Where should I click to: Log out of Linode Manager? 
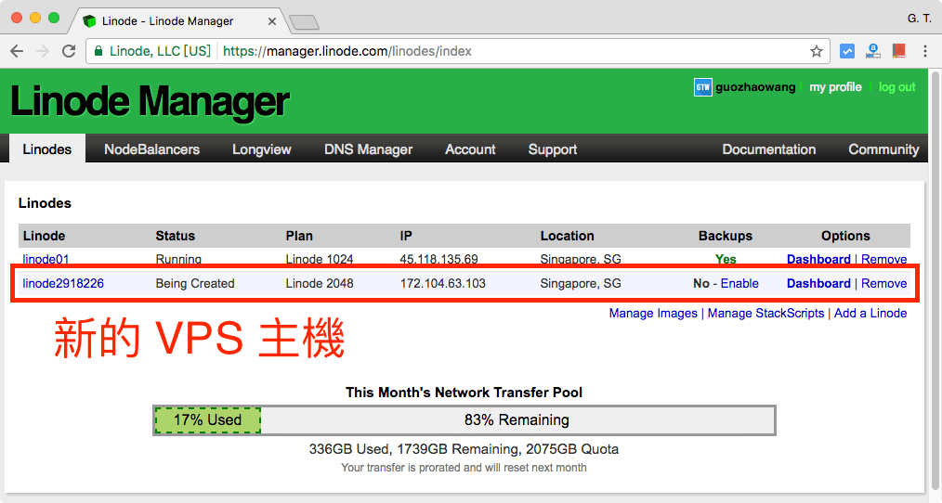pyautogui.click(x=896, y=87)
